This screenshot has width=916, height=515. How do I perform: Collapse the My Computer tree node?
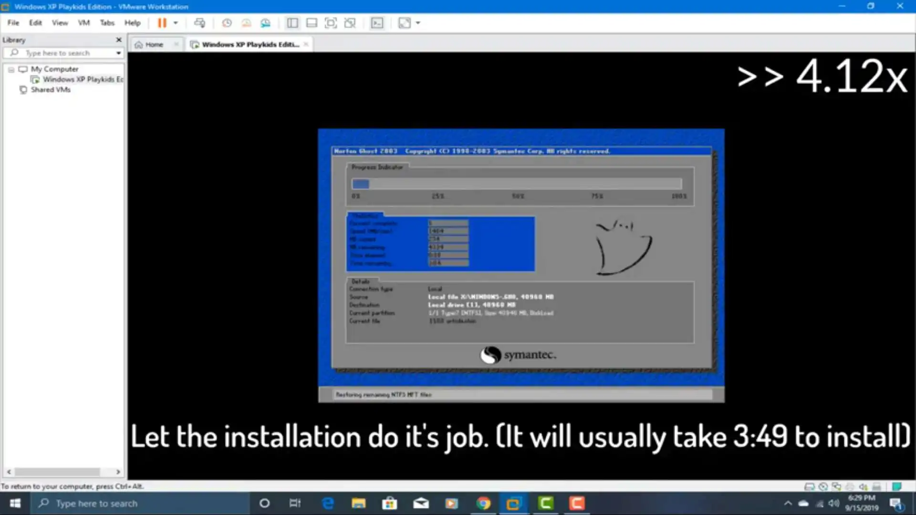(x=11, y=70)
